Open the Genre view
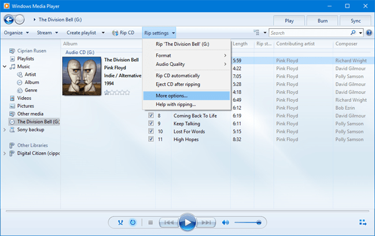 (31, 90)
